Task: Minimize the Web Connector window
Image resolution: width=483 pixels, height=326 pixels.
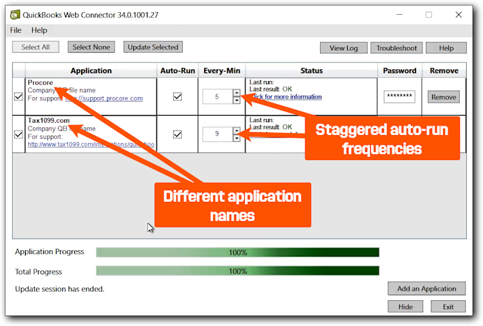Action: (x=399, y=14)
